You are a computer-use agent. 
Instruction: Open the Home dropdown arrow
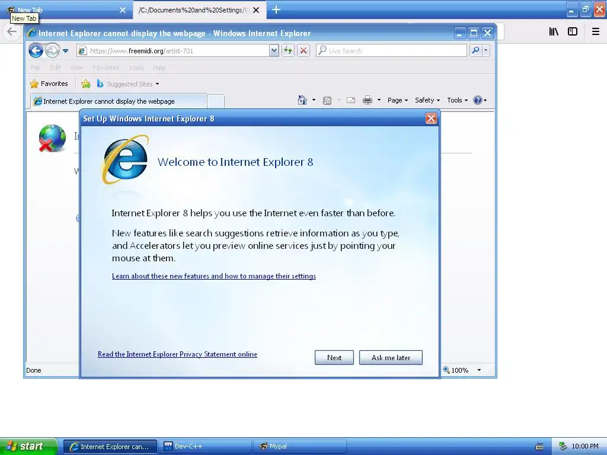(314, 100)
